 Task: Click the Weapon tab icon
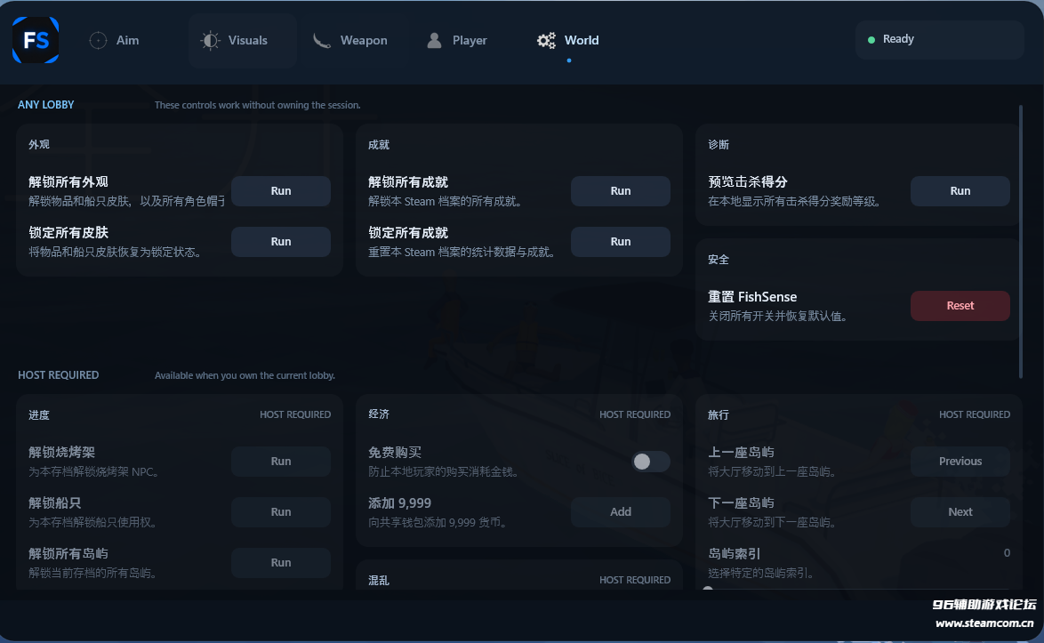point(322,41)
